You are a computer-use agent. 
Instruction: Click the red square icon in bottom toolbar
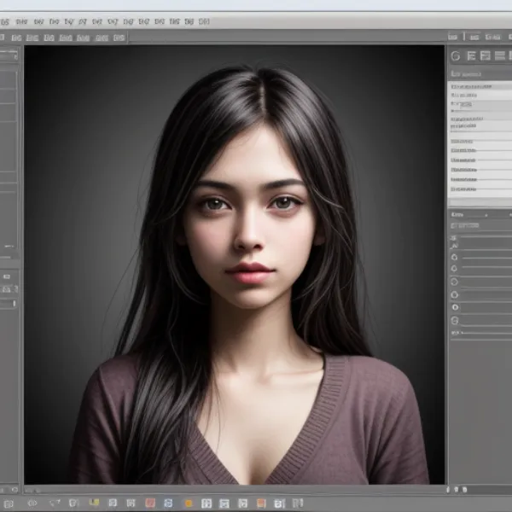point(150,503)
